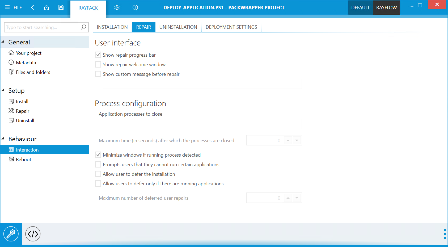Screen dimensions: 448x247
Task: Open the settings gear icon
Action: 117,7
